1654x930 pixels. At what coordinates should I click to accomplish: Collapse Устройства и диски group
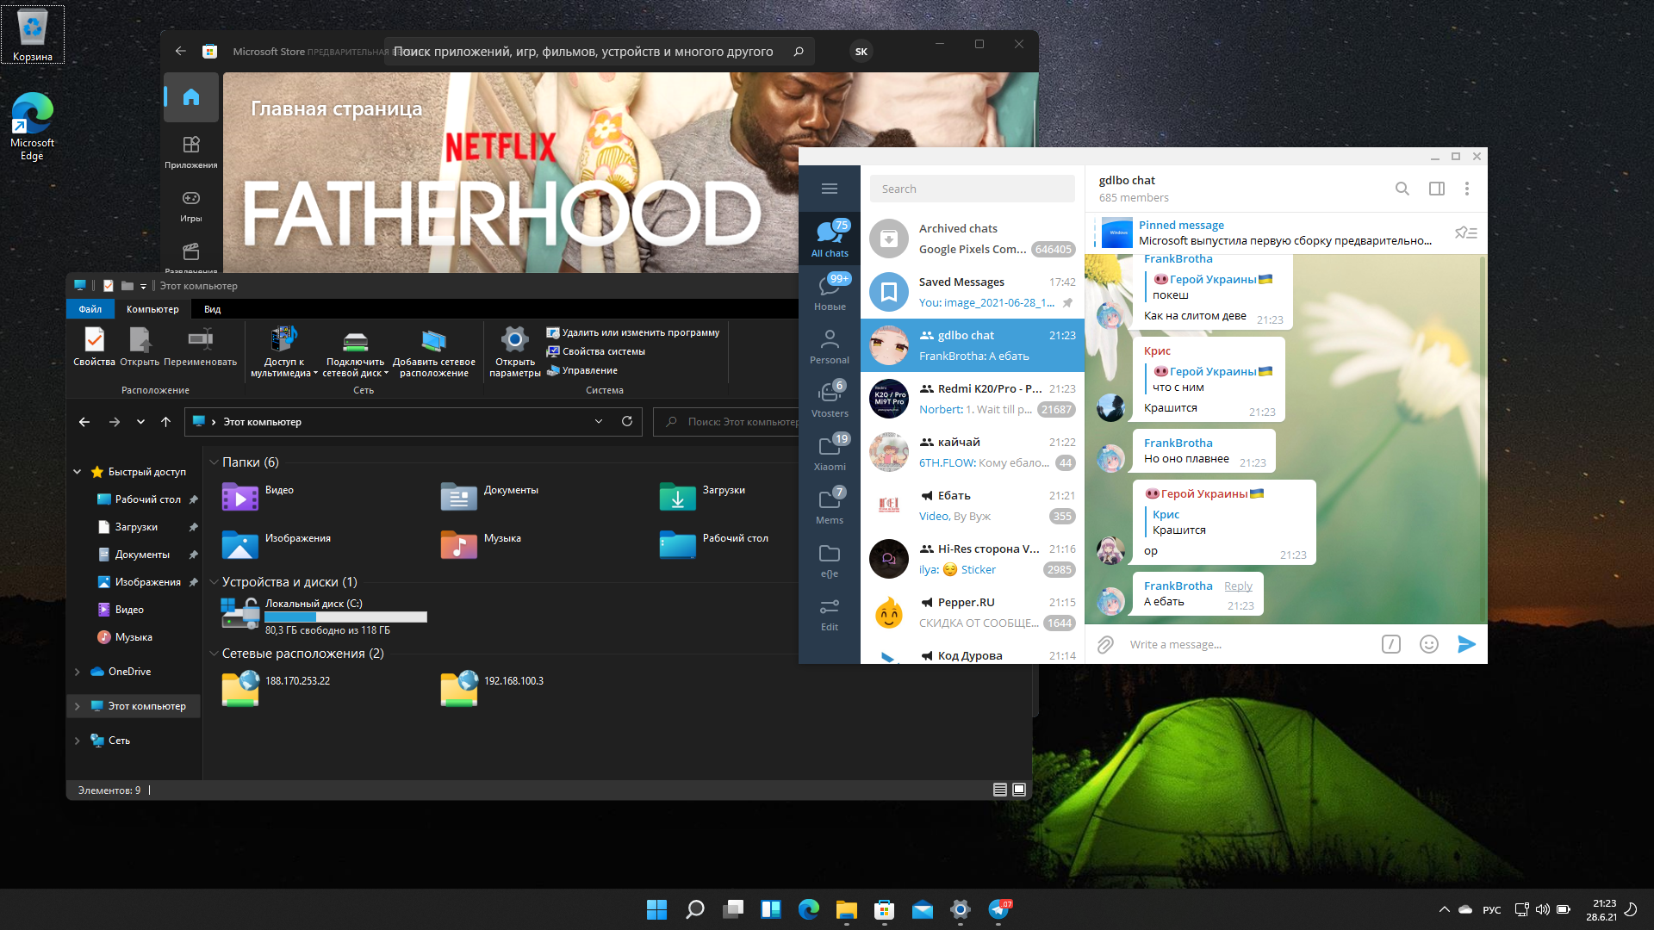[215, 582]
